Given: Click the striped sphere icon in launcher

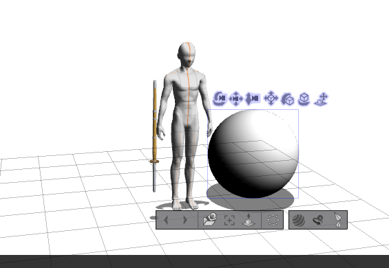Looking at the screenshot, I should click(299, 220).
